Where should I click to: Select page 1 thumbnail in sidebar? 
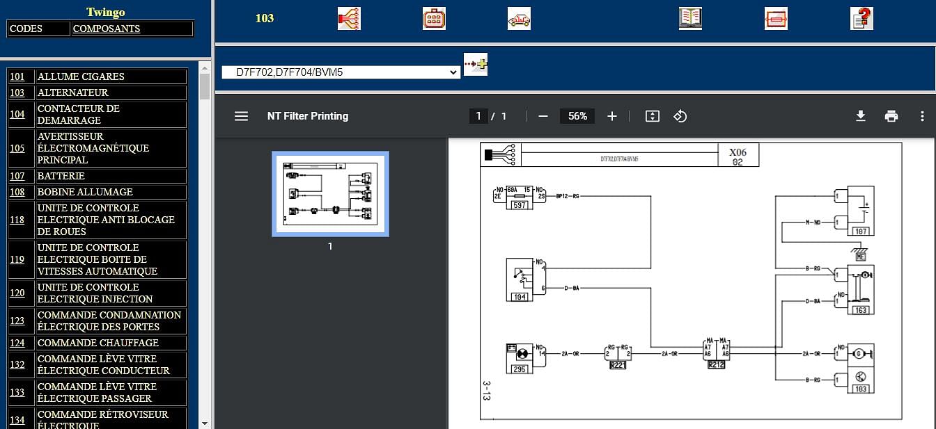coord(330,194)
